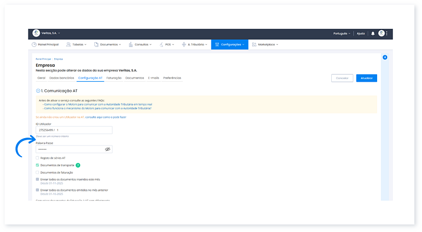
Task: Click the notification bell icon
Action: pos(373,33)
